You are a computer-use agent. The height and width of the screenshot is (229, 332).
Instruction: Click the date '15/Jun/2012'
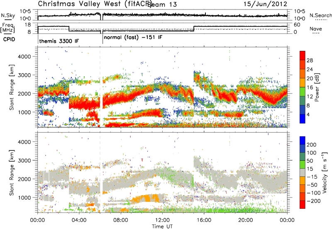click(x=265, y=4)
